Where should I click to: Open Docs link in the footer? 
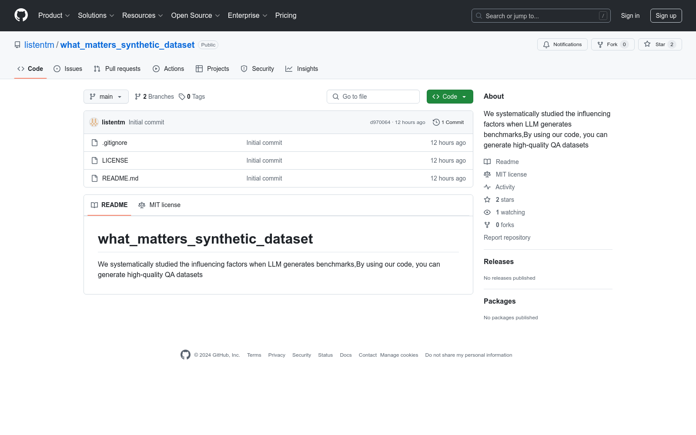coord(346,355)
